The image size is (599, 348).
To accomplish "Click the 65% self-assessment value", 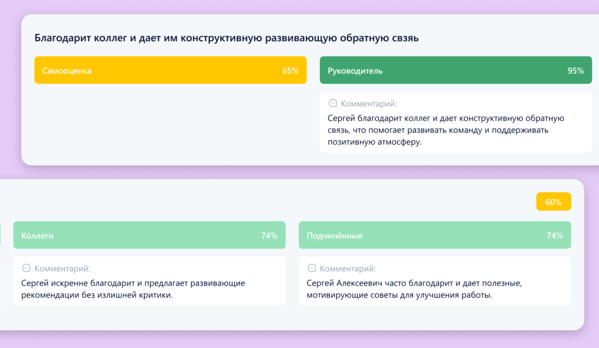I will click(290, 71).
